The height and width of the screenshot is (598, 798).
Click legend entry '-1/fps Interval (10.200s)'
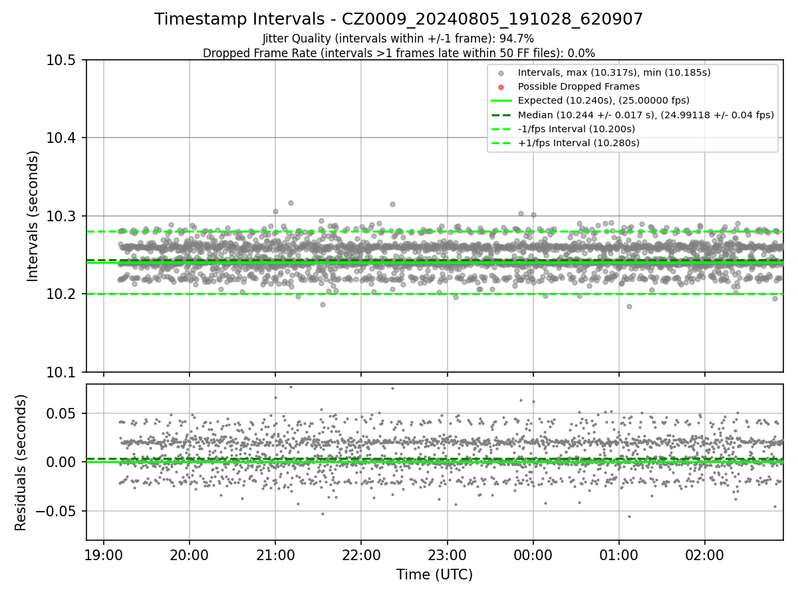point(577,129)
